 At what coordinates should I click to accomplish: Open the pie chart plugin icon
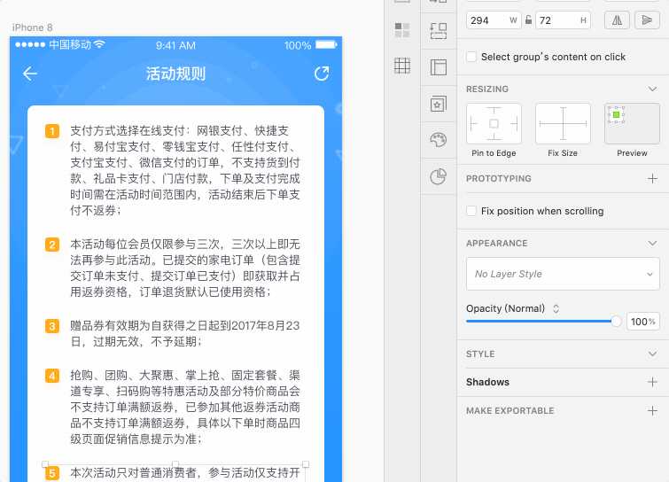tap(438, 176)
